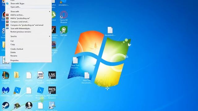Image resolution: width=198 pixels, height=111 pixels.
Task: Select the simulator.r... file icon
Action: (x=63, y=3)
